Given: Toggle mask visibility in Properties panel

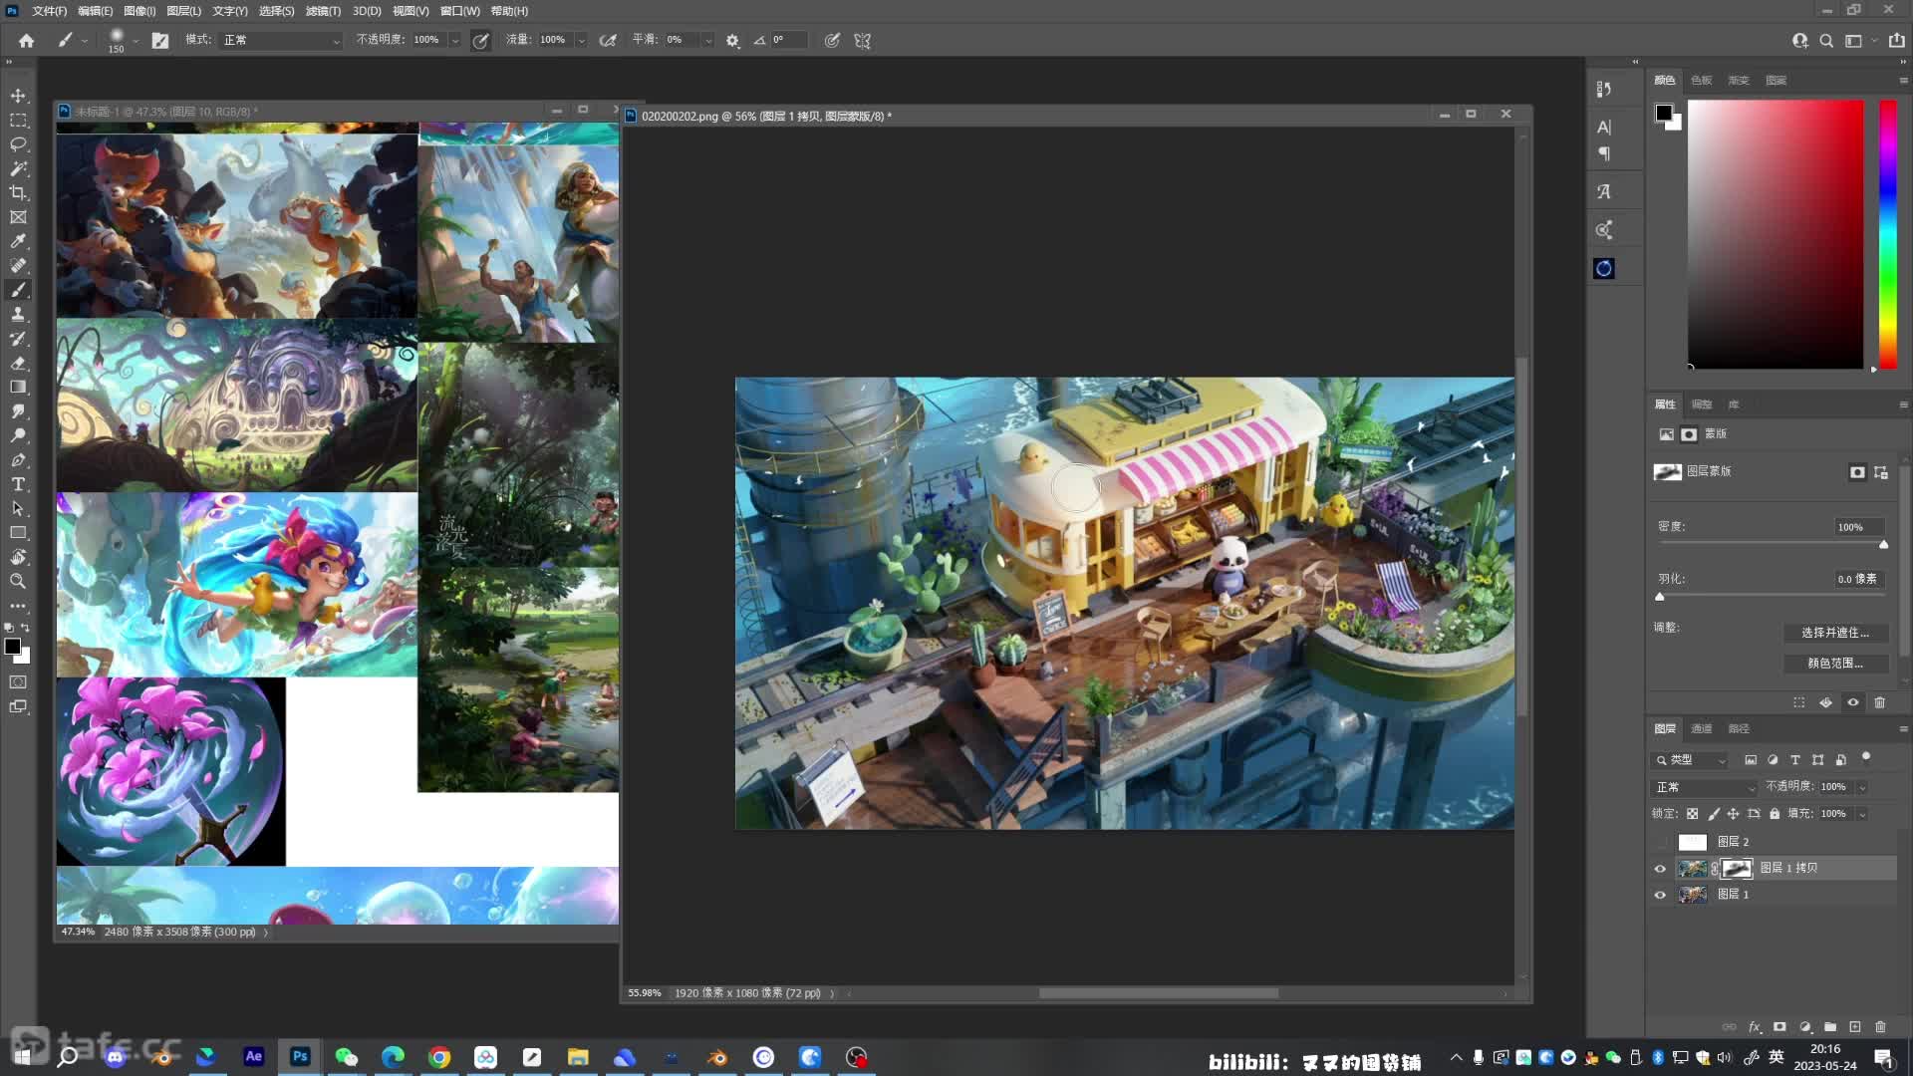Looking at the screenshot, I should tap(1853, 702).
